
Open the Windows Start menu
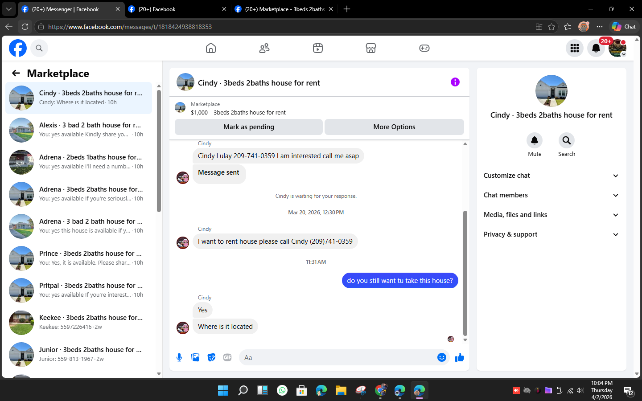(223, 391)
